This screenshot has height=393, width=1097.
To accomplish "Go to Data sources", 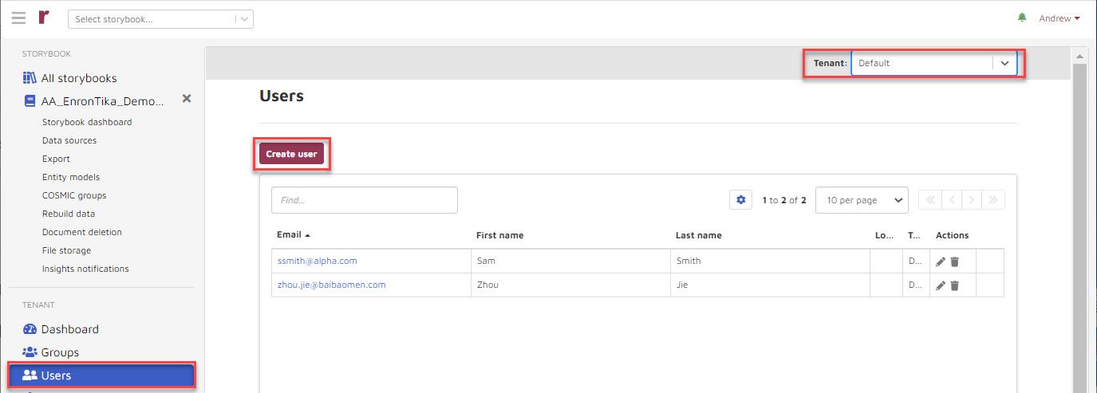I will pos(69,140).
